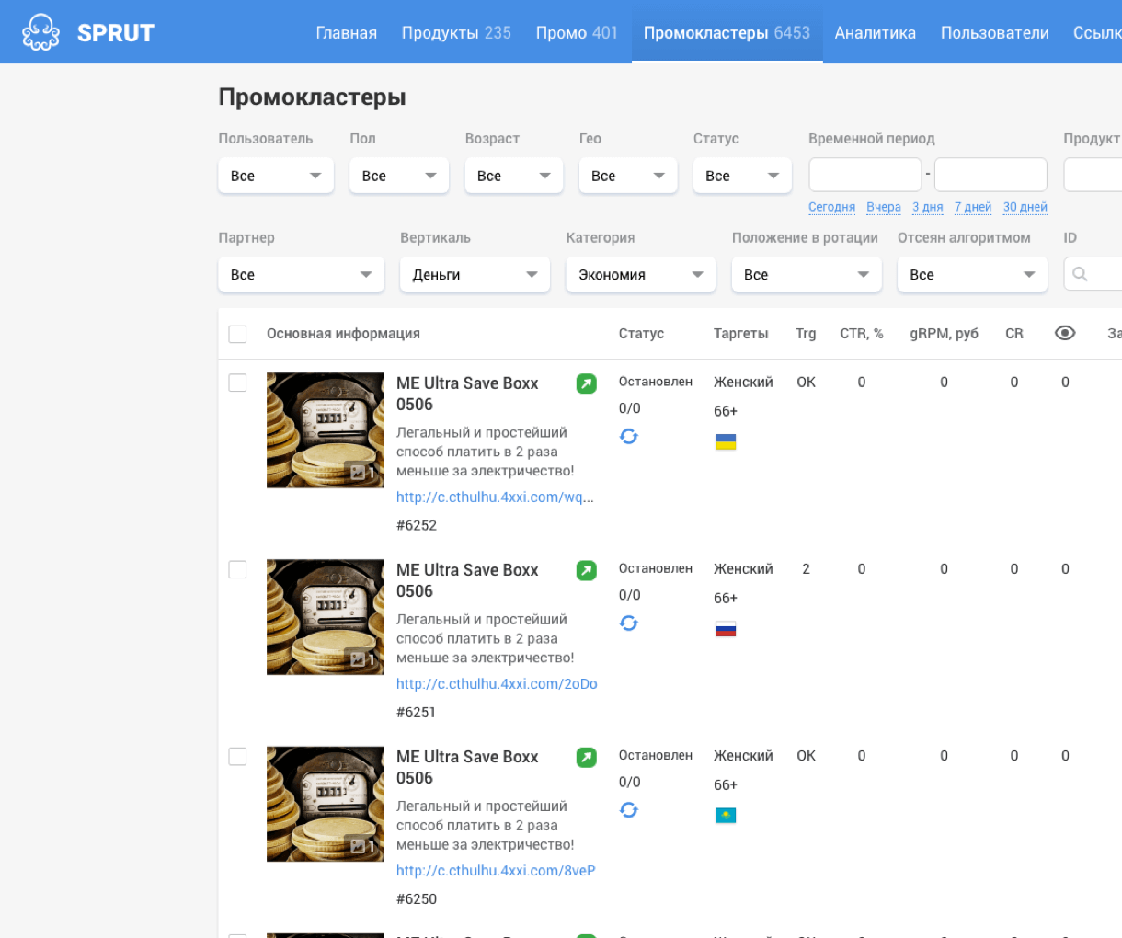Click thumbnail image of cluster #6250
Image resolution: width=1122 pixels, height=938 pixels.
point(326,804)
